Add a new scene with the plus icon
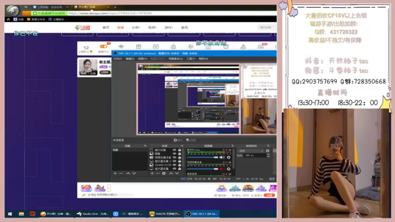The height and width of the screenshot is (222, 395). point(115,174)
